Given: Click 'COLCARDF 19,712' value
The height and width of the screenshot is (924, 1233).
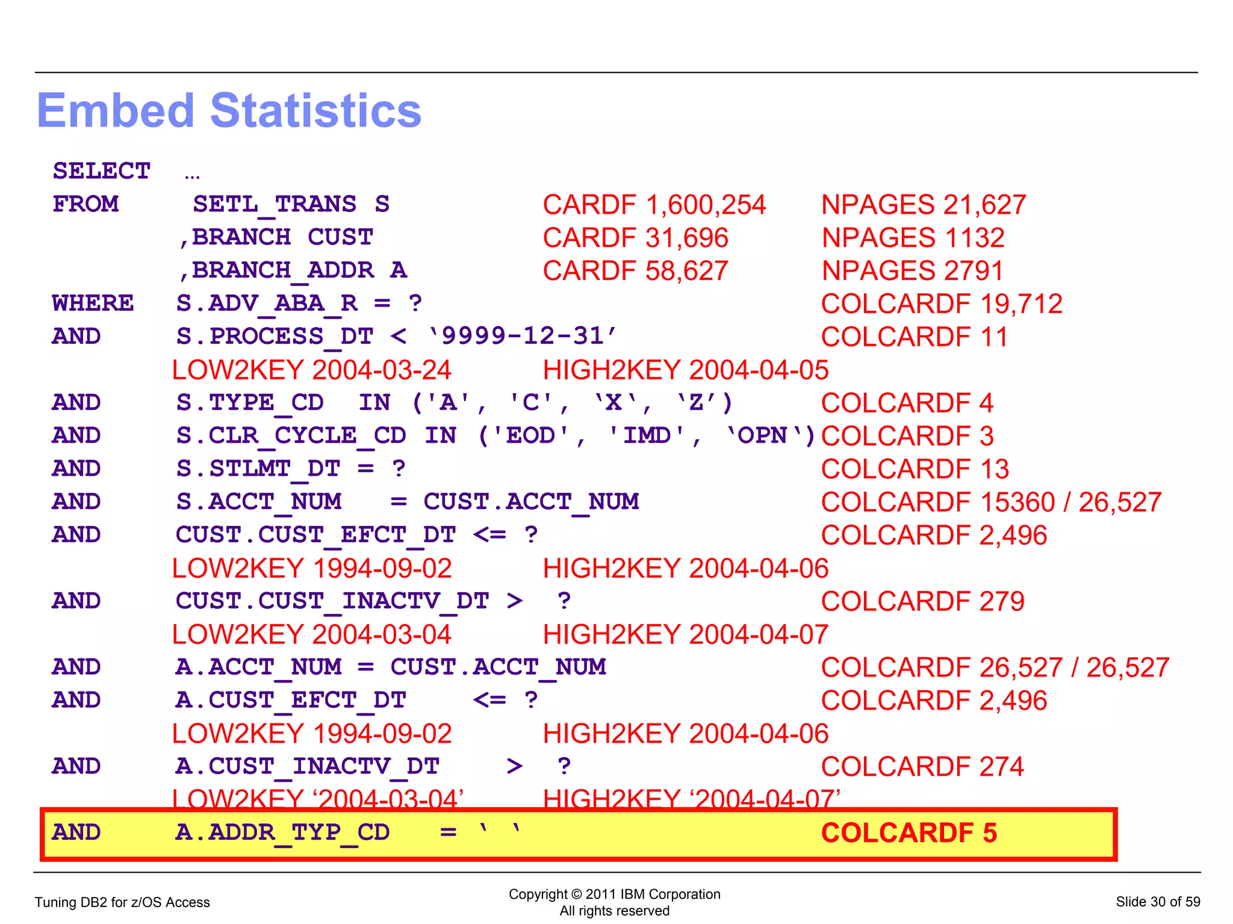Looking at the screenshot, I should [x=942, y=304].
